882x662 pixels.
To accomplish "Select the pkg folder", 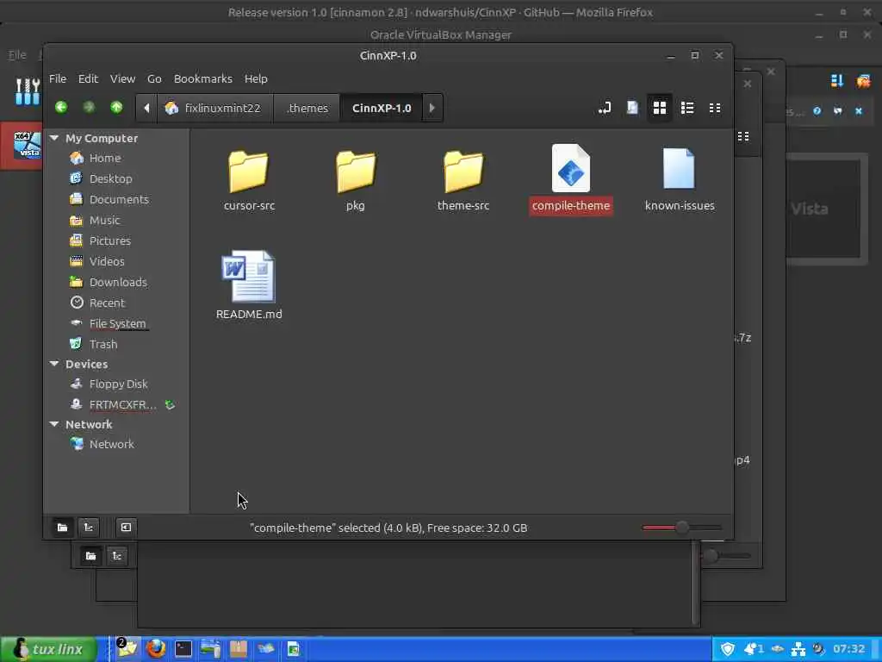I will (x=356, y=180).
